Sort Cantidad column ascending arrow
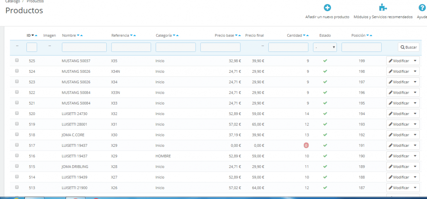Screen dimensions: 427x199 (x=307, y=35)
